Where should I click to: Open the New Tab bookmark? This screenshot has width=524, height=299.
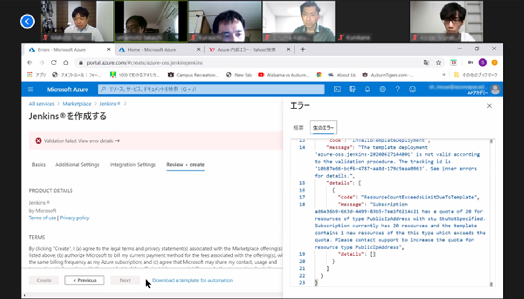(239, 75)
